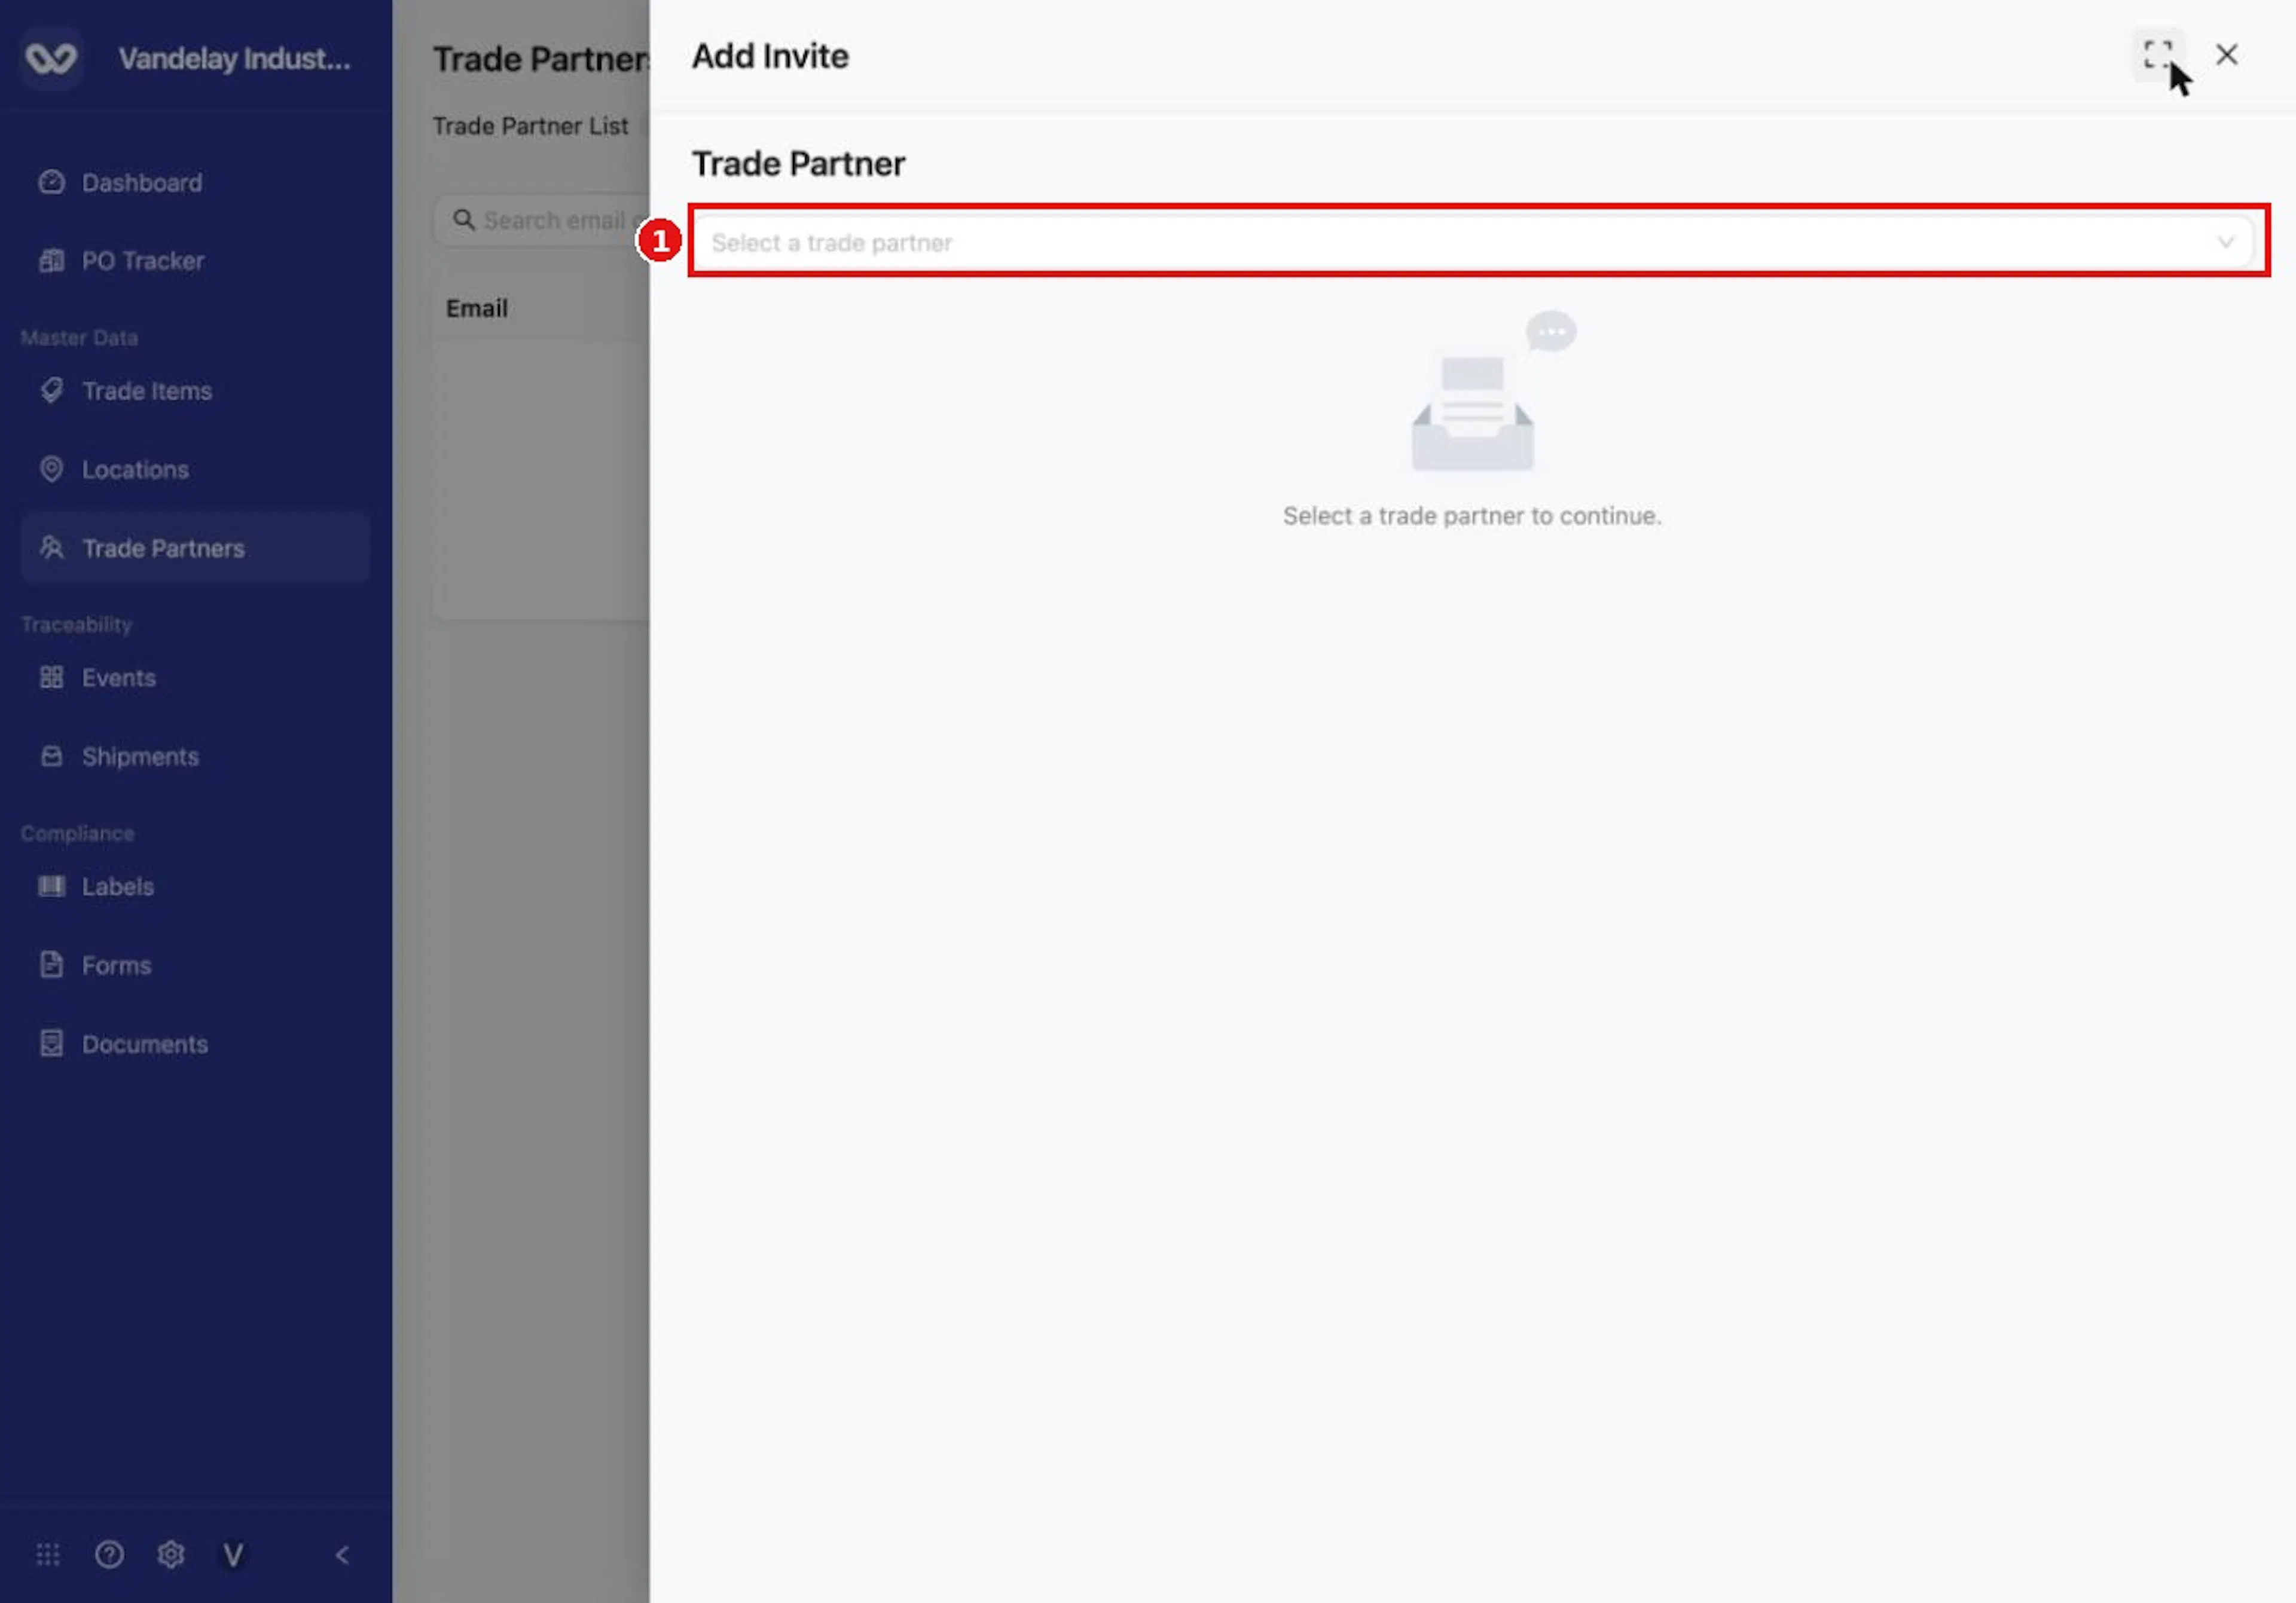Click the Locations pin icon
2296x1603 pixels.
coord(51,469)
